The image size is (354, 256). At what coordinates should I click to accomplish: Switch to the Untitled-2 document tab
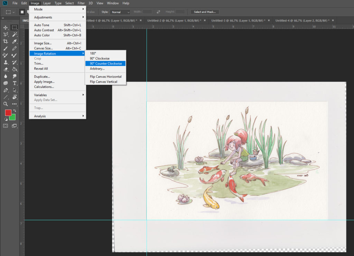(174, 20)
